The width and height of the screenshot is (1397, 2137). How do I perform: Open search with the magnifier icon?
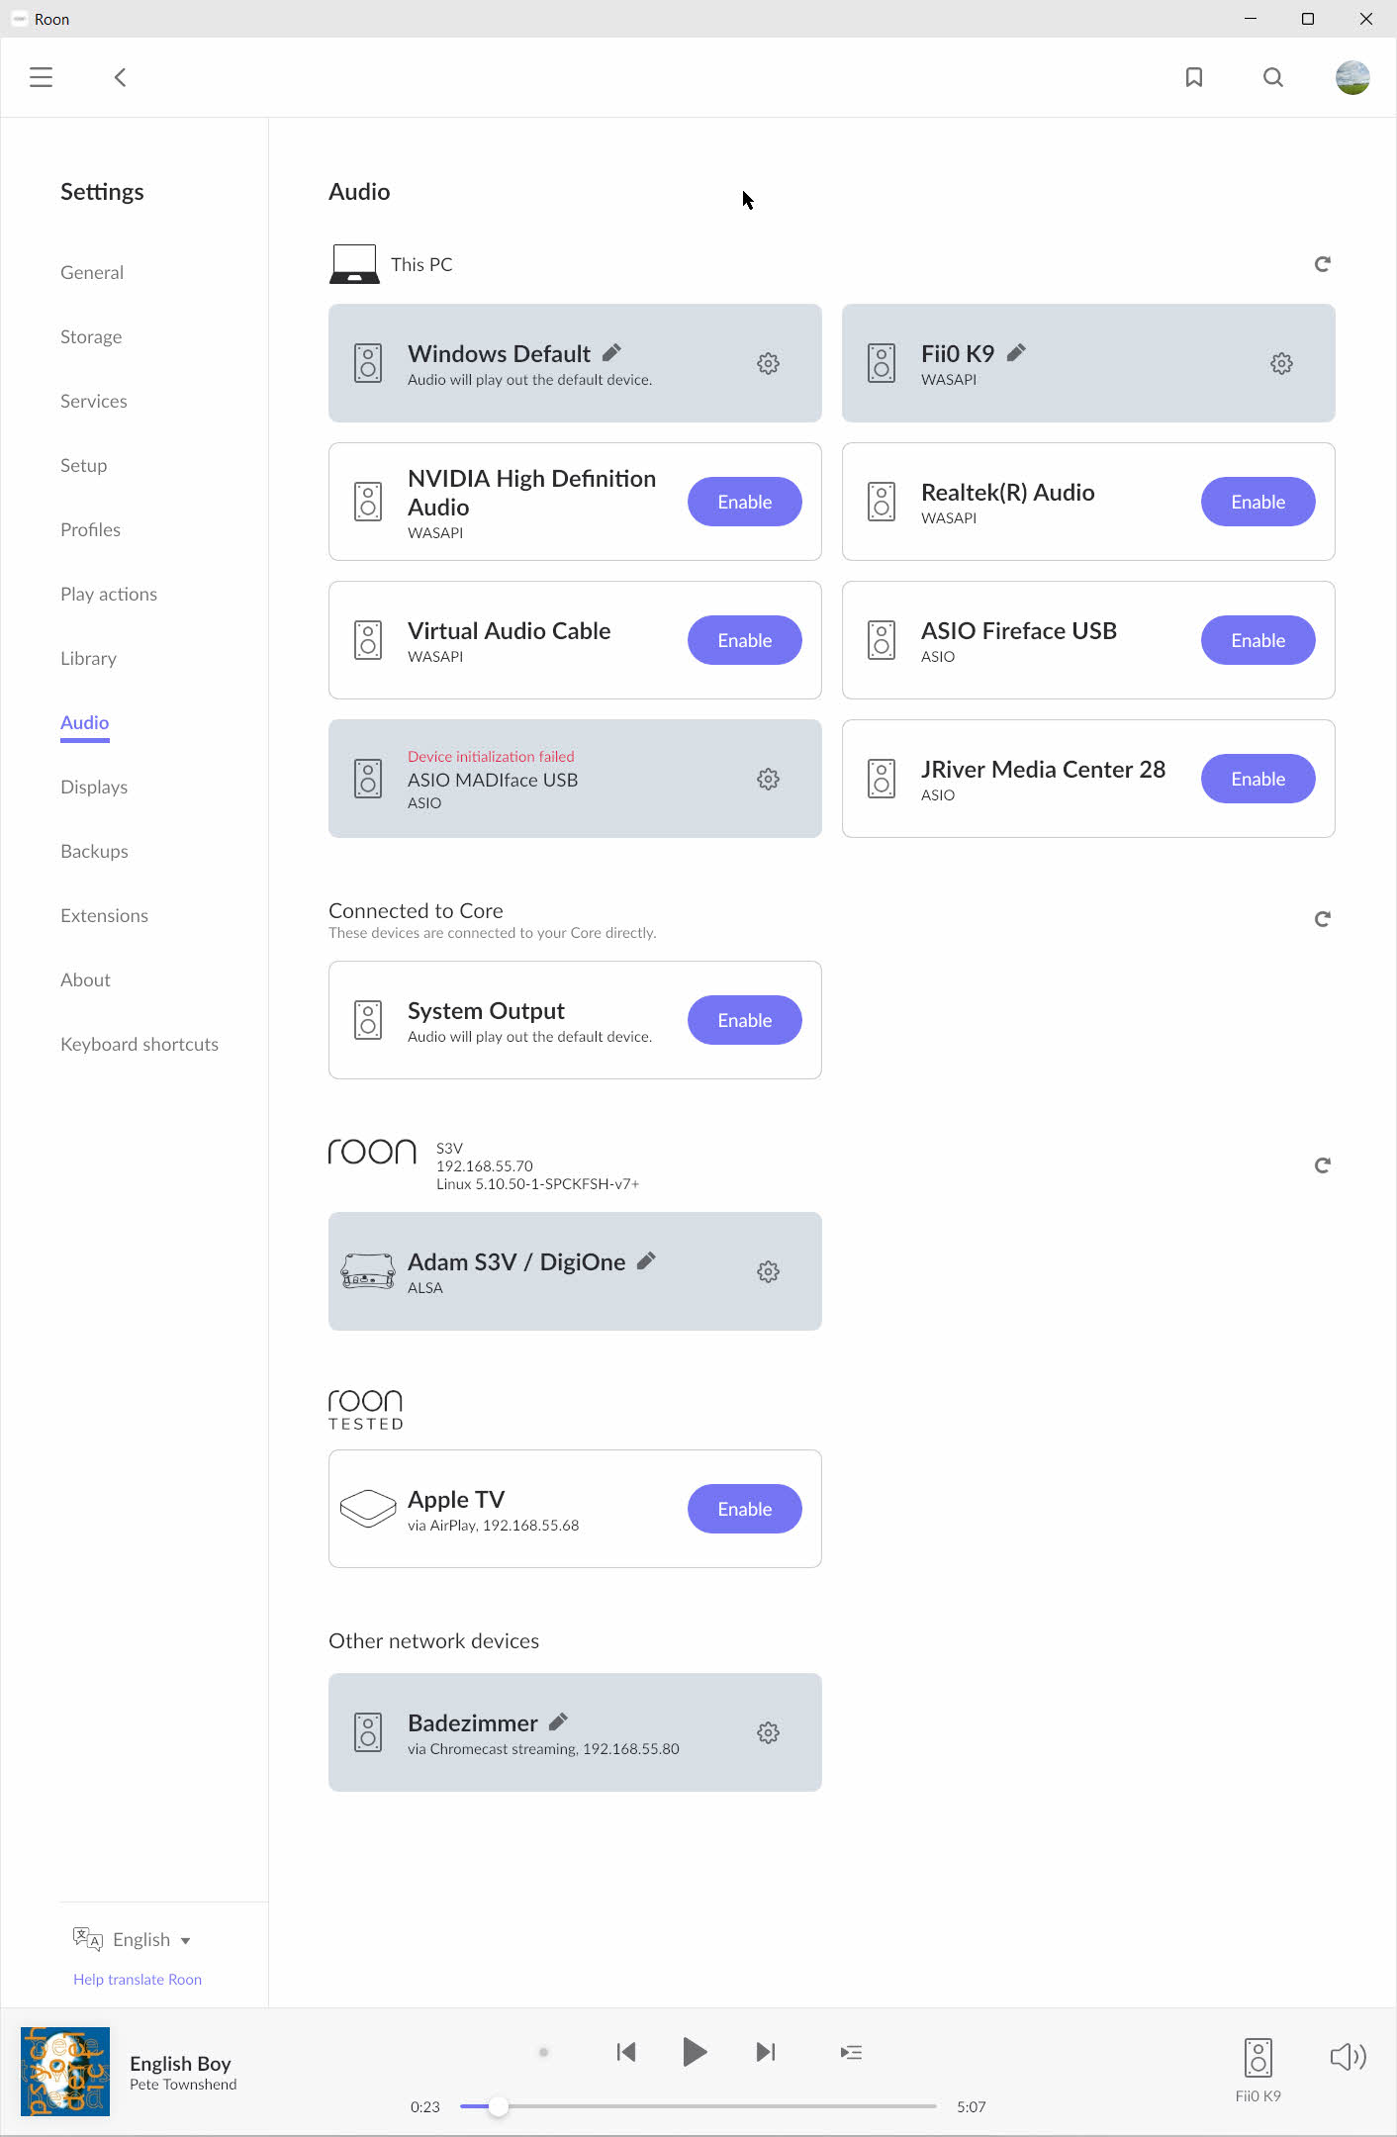(1273, 77)
